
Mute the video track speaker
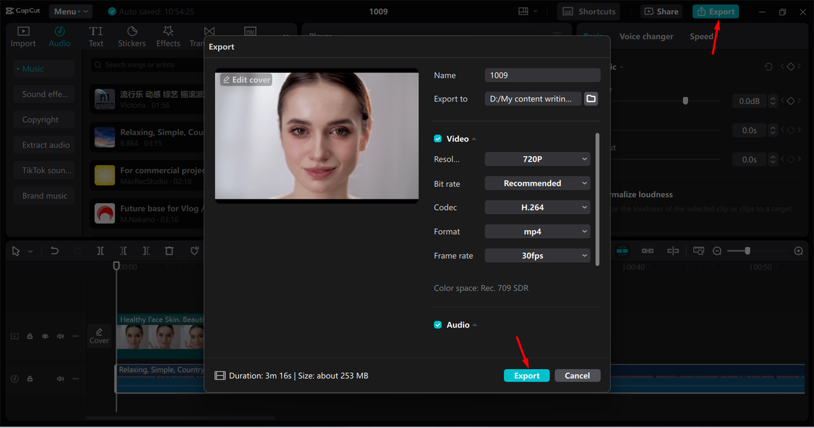[60, 337]
